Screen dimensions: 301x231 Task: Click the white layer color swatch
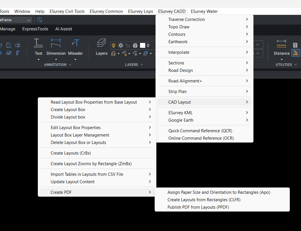point(143,46)
